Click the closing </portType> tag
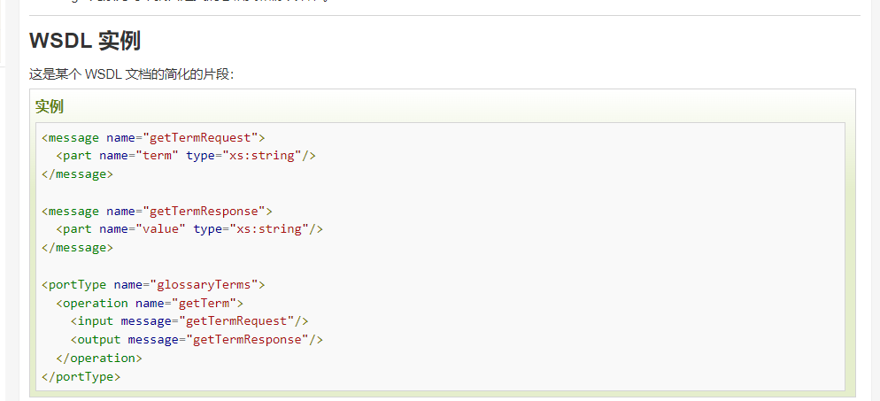This screenshot has width=880, height=401. click(x=81, y=376)
